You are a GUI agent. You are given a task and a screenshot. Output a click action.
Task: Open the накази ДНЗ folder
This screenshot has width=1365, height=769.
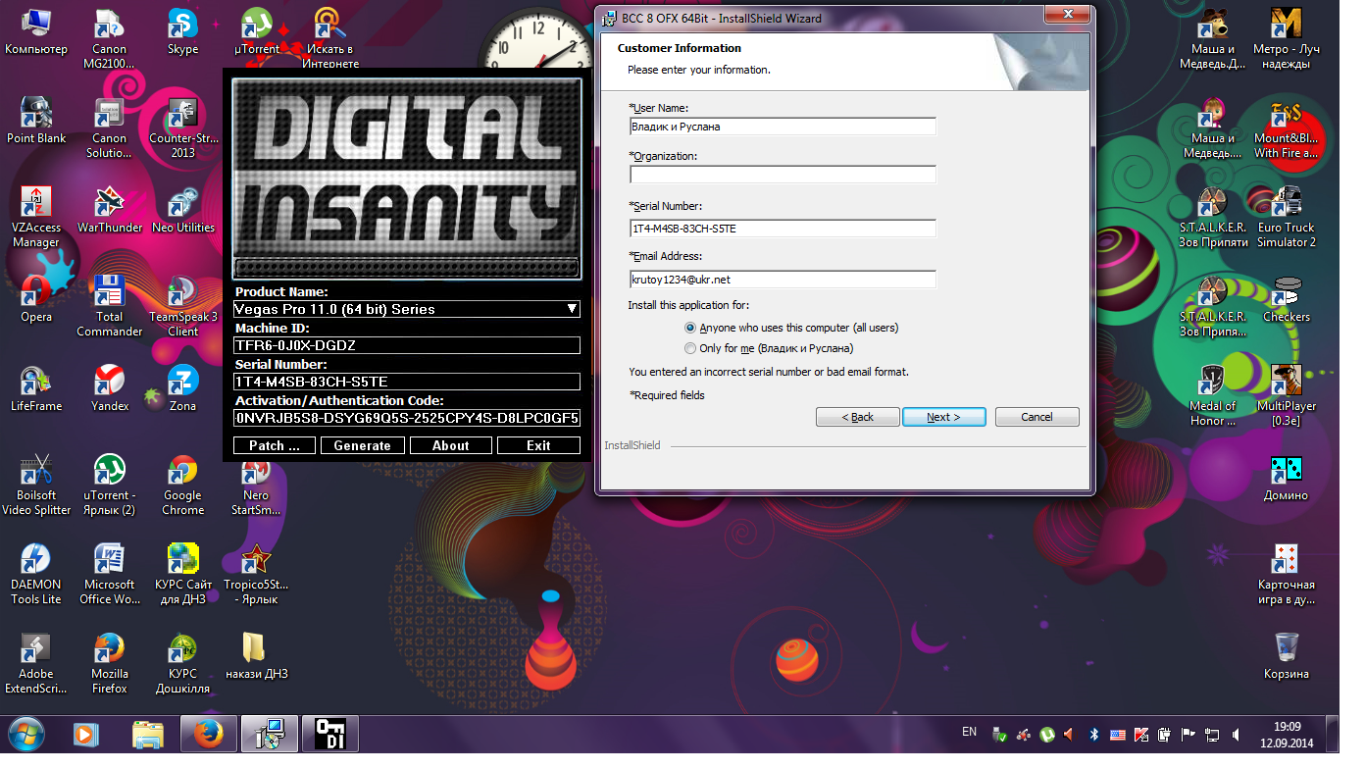tap(256, 657)
